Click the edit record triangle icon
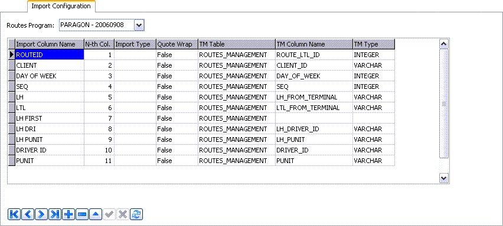The image size is (503, 226). [95, 214]
